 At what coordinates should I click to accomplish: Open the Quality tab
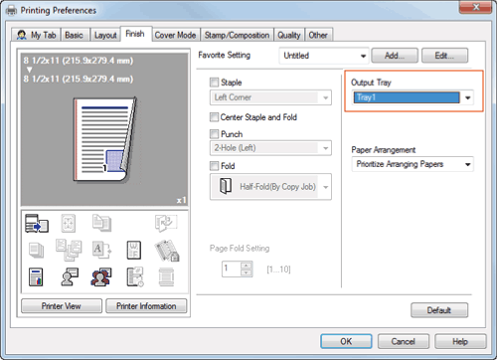pyautogui.click(x=289, y=35)
